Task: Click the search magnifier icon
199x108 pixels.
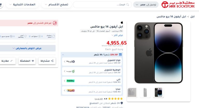Action: click(127, 5)
